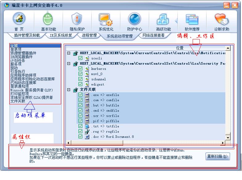The width and height of the screenshot is (242, 180).
Task: Select 服务项 category
Action: [x=16, y=64]
